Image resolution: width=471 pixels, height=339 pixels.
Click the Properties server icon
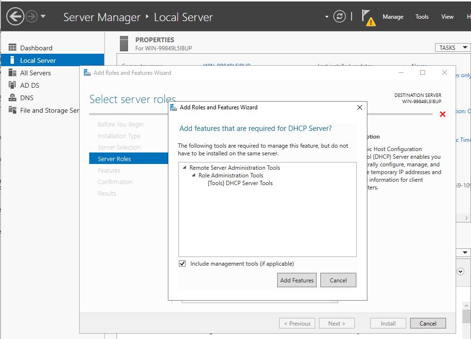pos(124,44)
